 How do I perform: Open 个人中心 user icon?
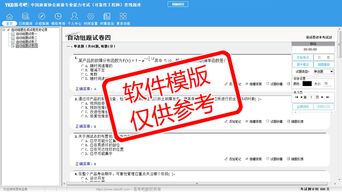tap(74, 16)
